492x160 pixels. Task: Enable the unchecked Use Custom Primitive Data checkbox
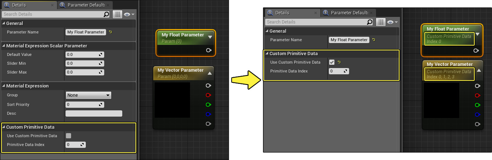point(68,136)
